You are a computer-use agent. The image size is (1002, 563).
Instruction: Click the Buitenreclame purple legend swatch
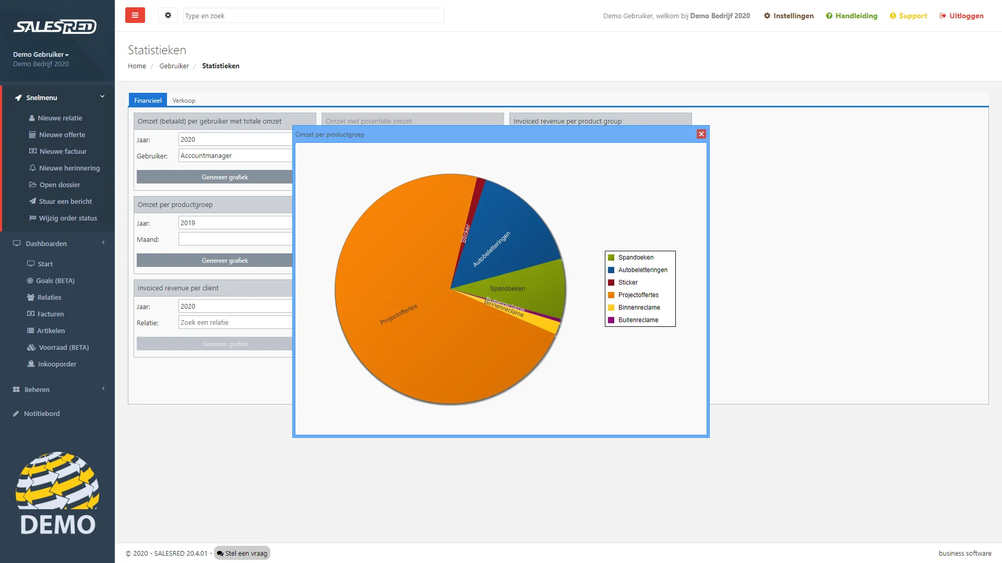point(611,320)
